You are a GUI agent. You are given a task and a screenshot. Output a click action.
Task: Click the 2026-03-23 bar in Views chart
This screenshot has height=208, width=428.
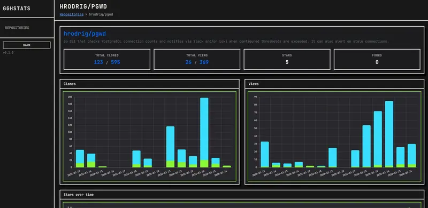coord(378,139)
